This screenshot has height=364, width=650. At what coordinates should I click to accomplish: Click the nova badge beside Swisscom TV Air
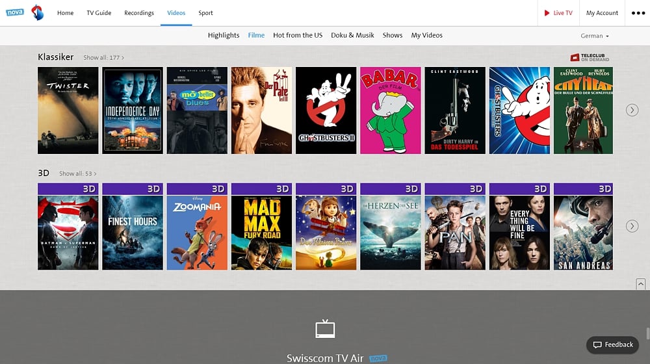pos(378,357)
